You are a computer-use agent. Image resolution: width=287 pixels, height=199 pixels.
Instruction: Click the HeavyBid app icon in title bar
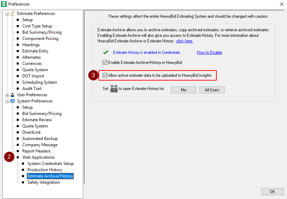point(4,4)
